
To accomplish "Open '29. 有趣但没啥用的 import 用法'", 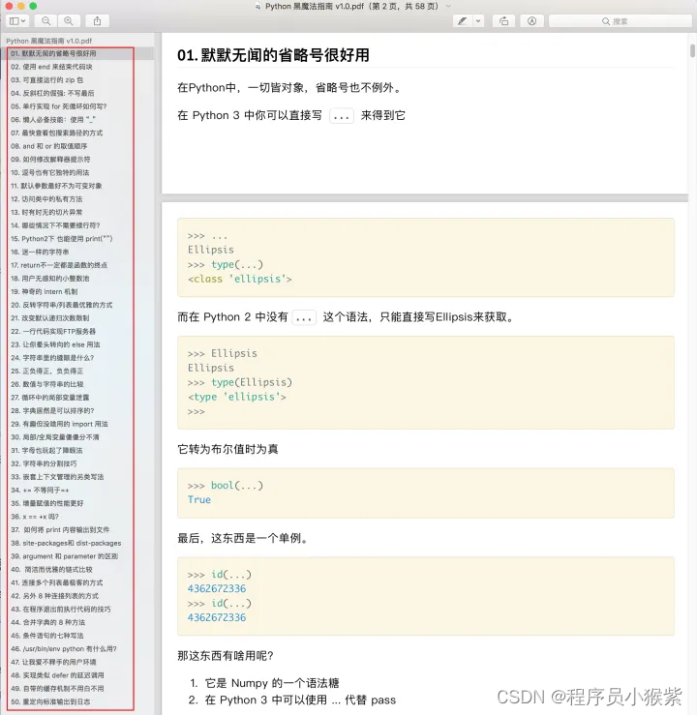I will coord(59,424).
